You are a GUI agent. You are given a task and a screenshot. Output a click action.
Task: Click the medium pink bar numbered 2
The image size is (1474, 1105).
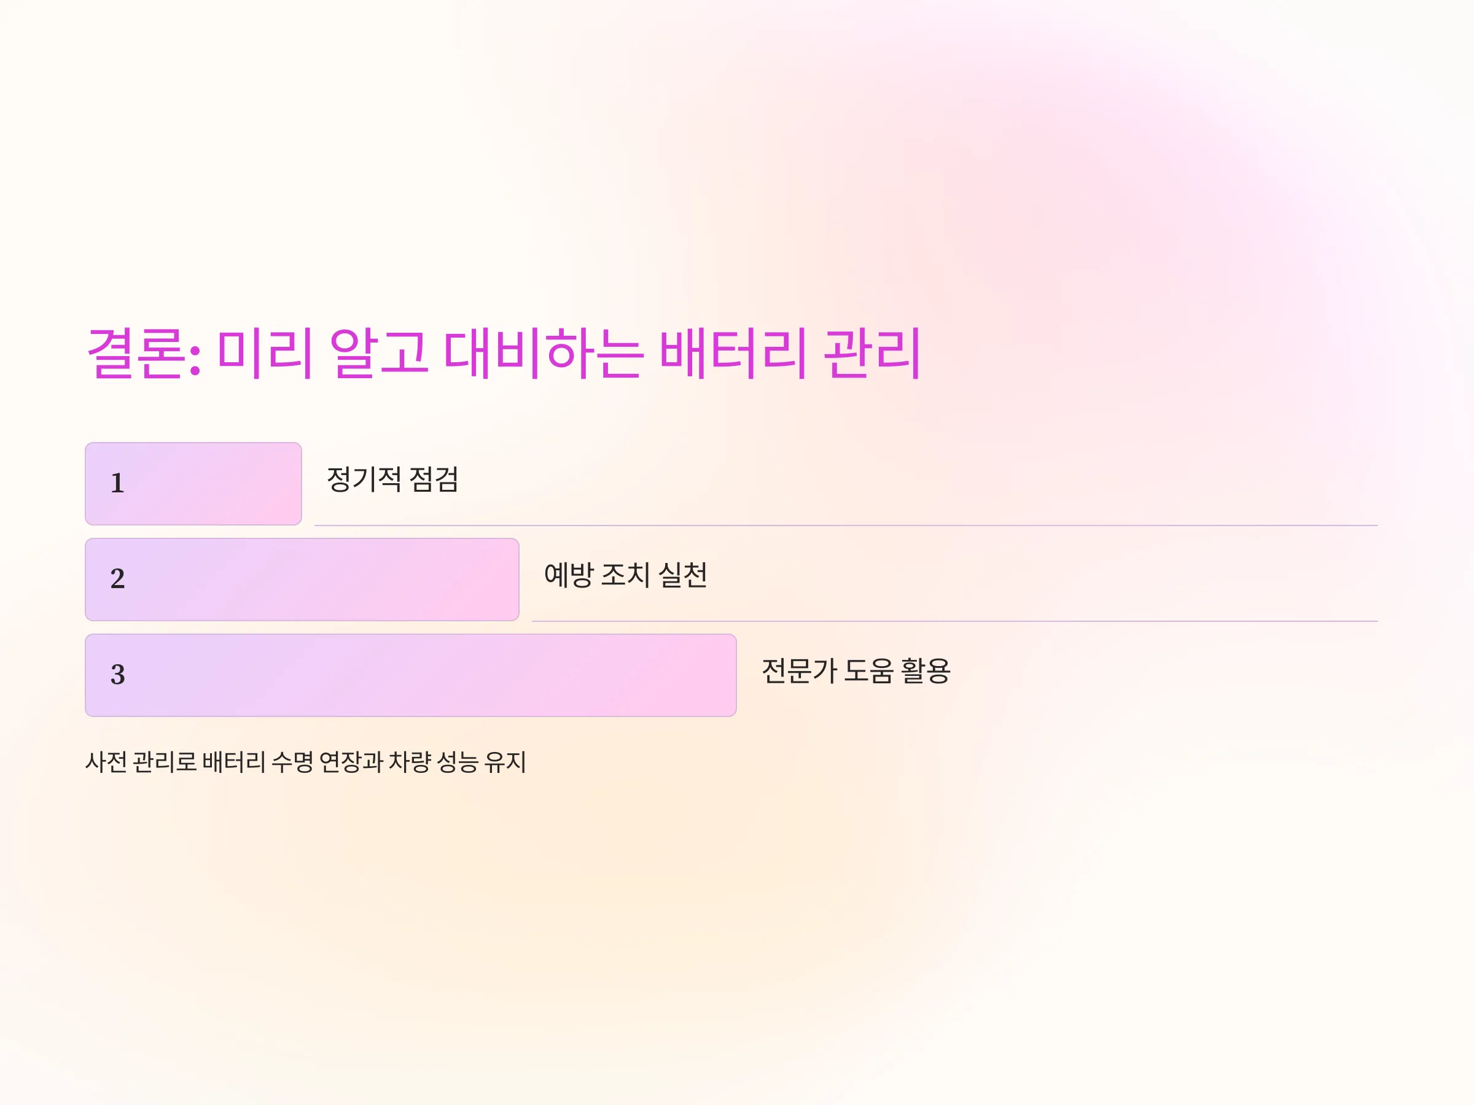[x=302, y=580]
